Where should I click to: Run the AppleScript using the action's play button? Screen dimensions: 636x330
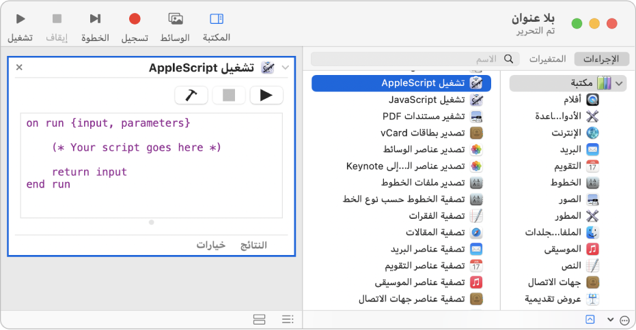click(266, 95)
